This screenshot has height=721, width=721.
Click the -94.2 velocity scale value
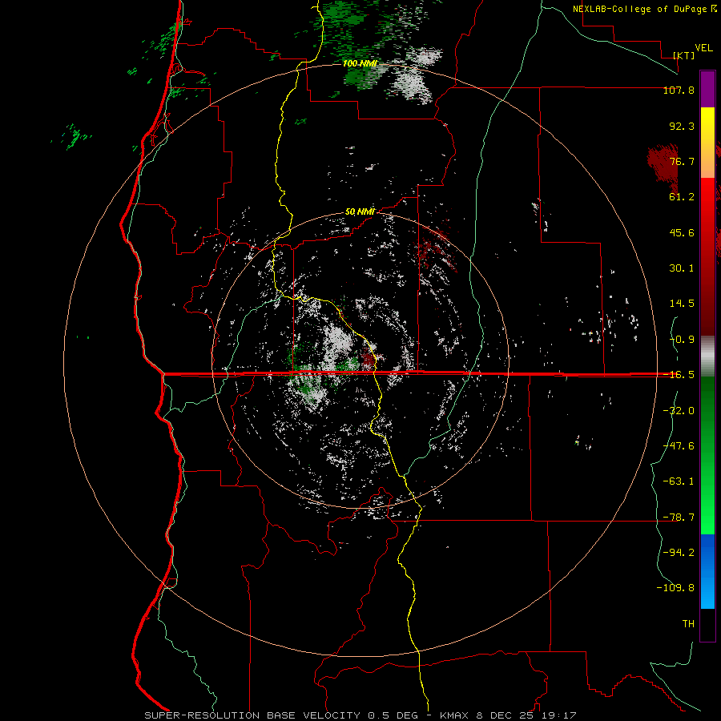click(x=679, y=553)
